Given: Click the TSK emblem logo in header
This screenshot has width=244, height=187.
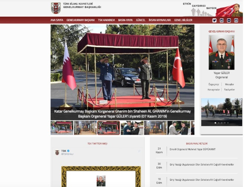Looking at the screenshot, I should click(56, 8).
